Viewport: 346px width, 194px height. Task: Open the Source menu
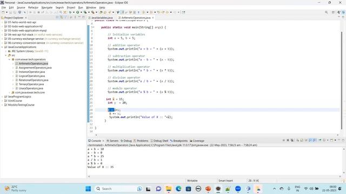click(21, 8)
